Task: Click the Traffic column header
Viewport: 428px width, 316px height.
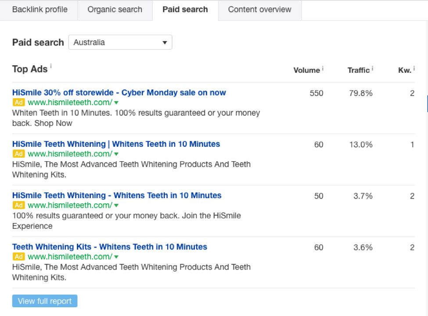Action: tap(358, 70)
